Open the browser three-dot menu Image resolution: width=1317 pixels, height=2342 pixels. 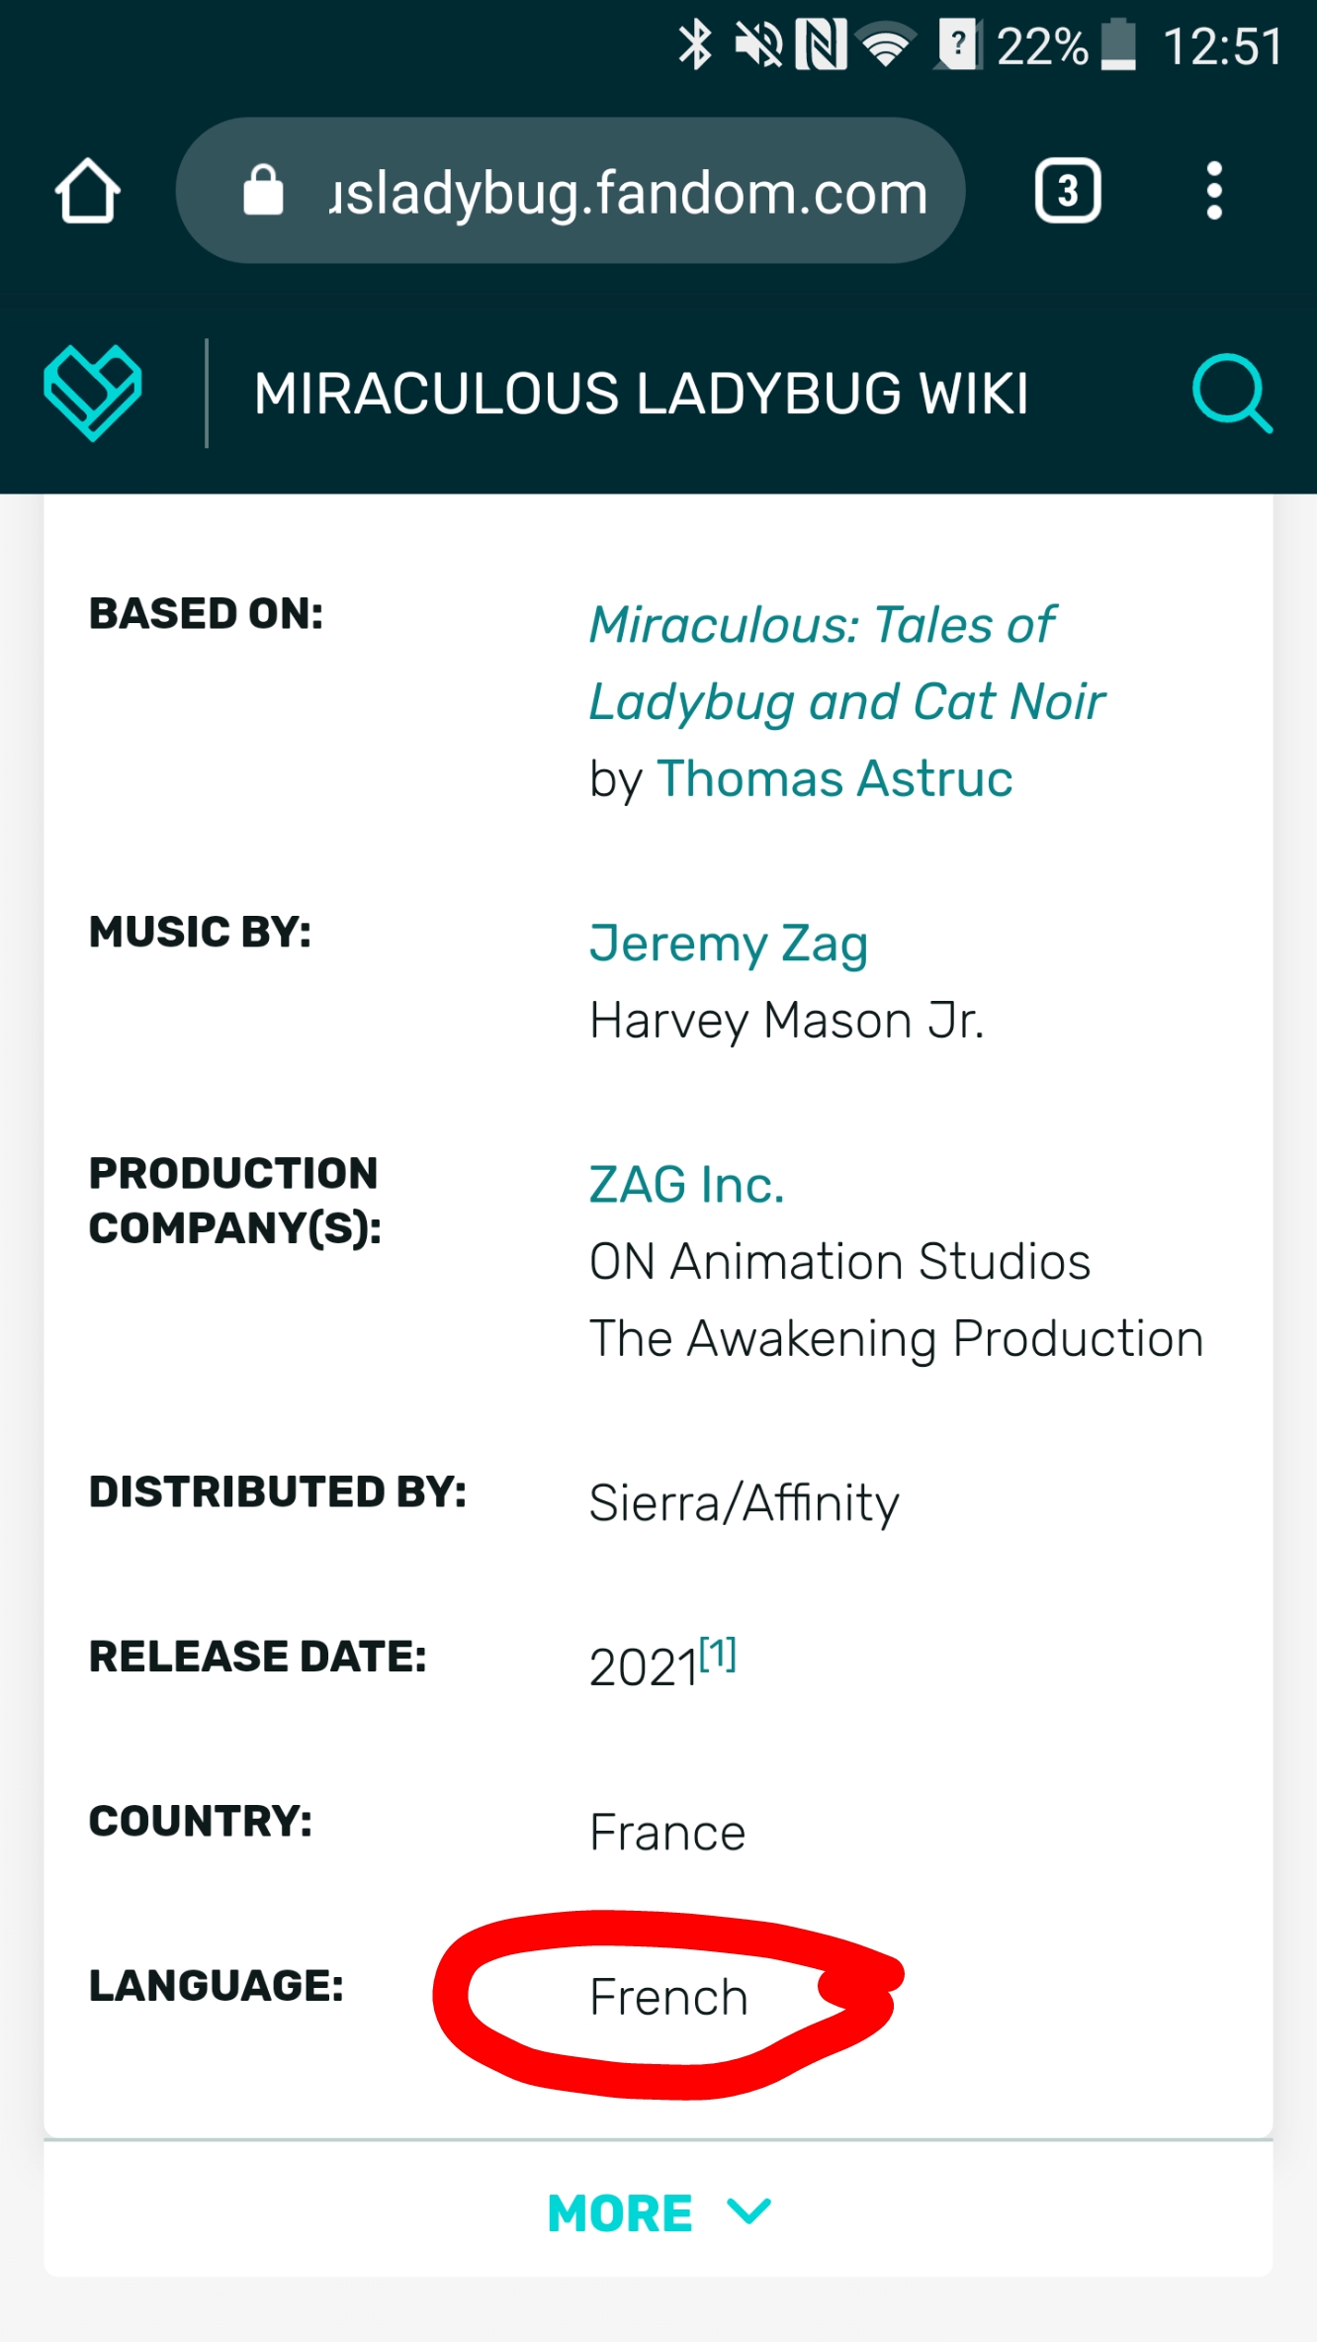click(1214, 191)
